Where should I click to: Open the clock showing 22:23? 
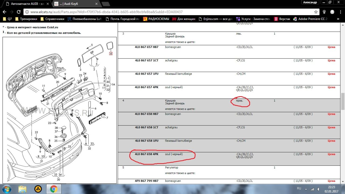(332, 189)
